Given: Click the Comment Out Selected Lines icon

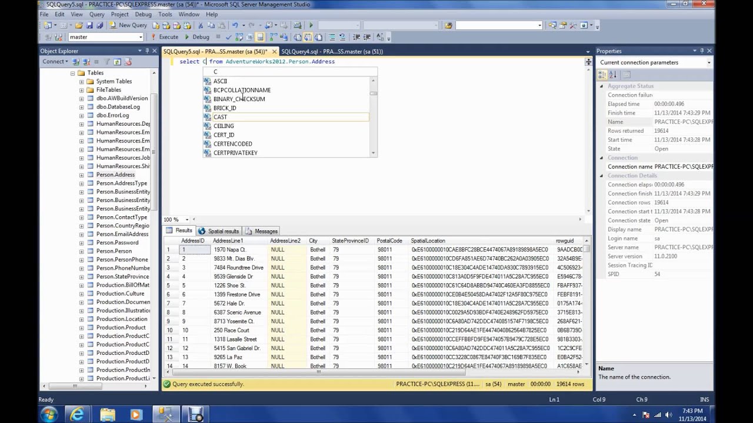Looking at the screenshot, I should coord(332,37).
